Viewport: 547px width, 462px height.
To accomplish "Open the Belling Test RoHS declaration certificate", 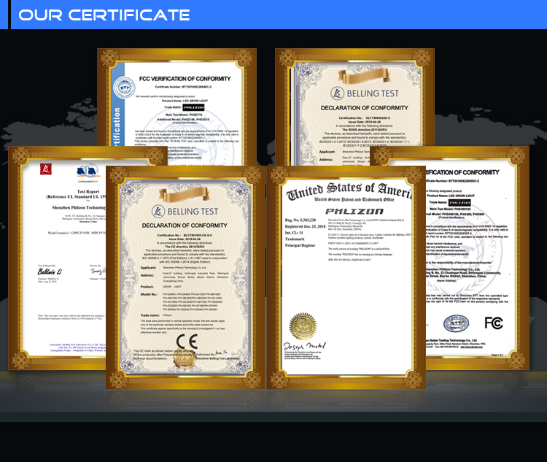I will point(354,105).
